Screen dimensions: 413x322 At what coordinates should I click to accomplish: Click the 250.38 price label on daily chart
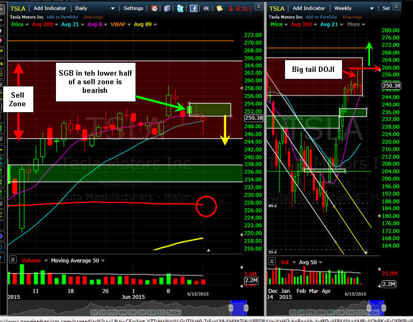(x=254, y=118)
